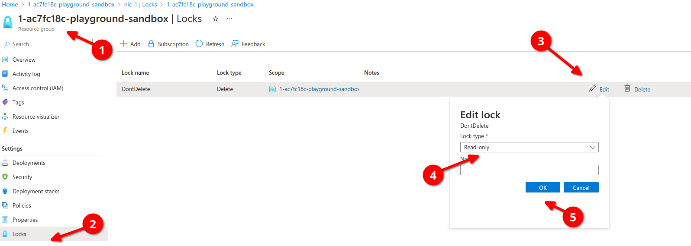Open the nic-1 | Locks breadcrumb
The height and width of the screenshot is (246, 691).
tap(140, 4)
